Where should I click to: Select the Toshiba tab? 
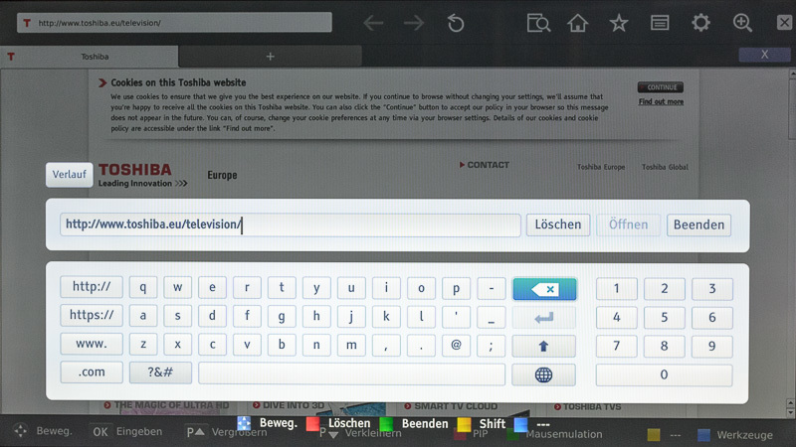tap(90, 57)
